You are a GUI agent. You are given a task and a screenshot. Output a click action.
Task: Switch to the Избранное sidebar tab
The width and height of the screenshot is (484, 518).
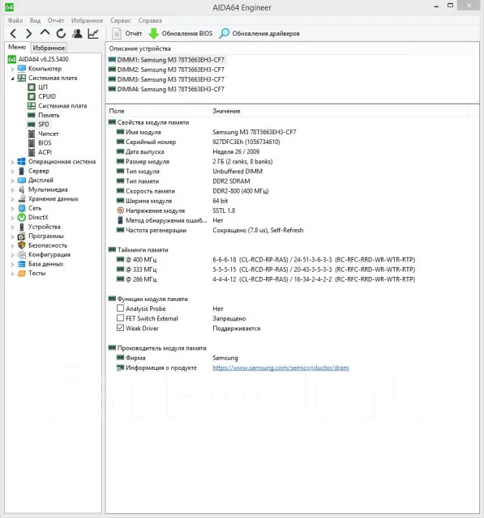49,48
